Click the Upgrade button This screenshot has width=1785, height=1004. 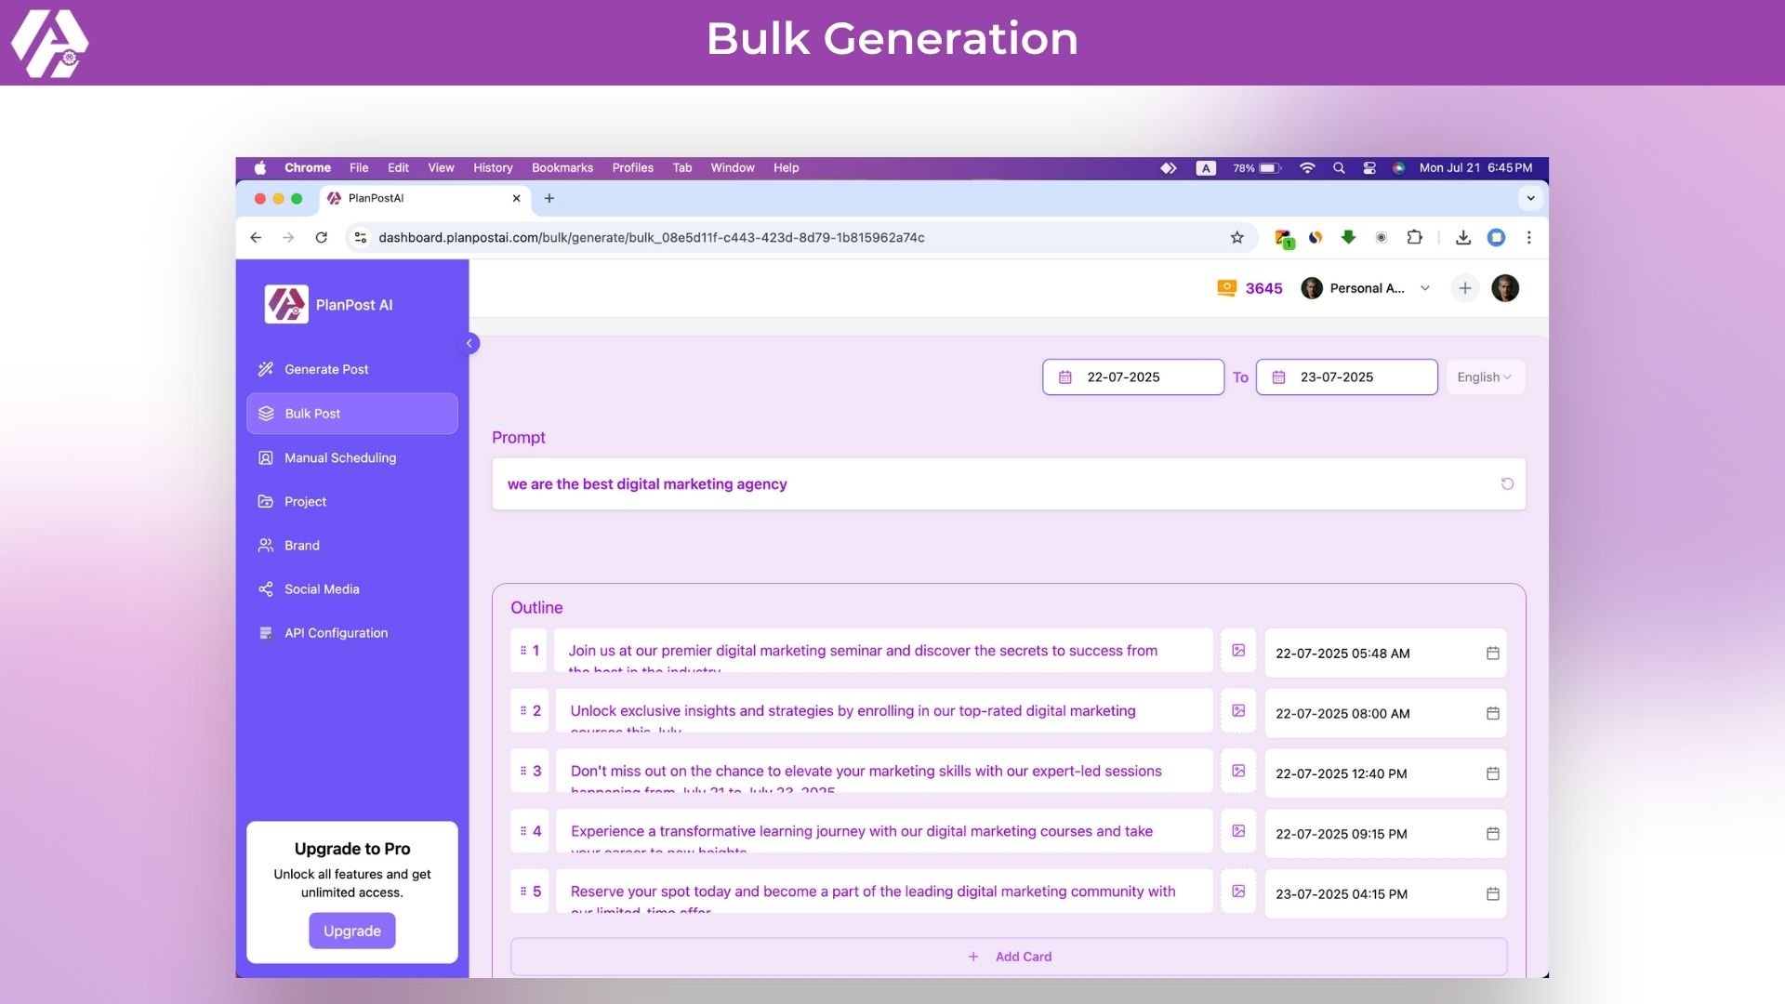coord(351,931)
